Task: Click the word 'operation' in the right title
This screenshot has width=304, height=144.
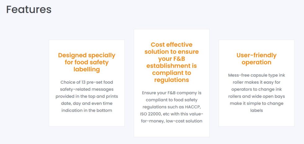Action: [256, 62]
